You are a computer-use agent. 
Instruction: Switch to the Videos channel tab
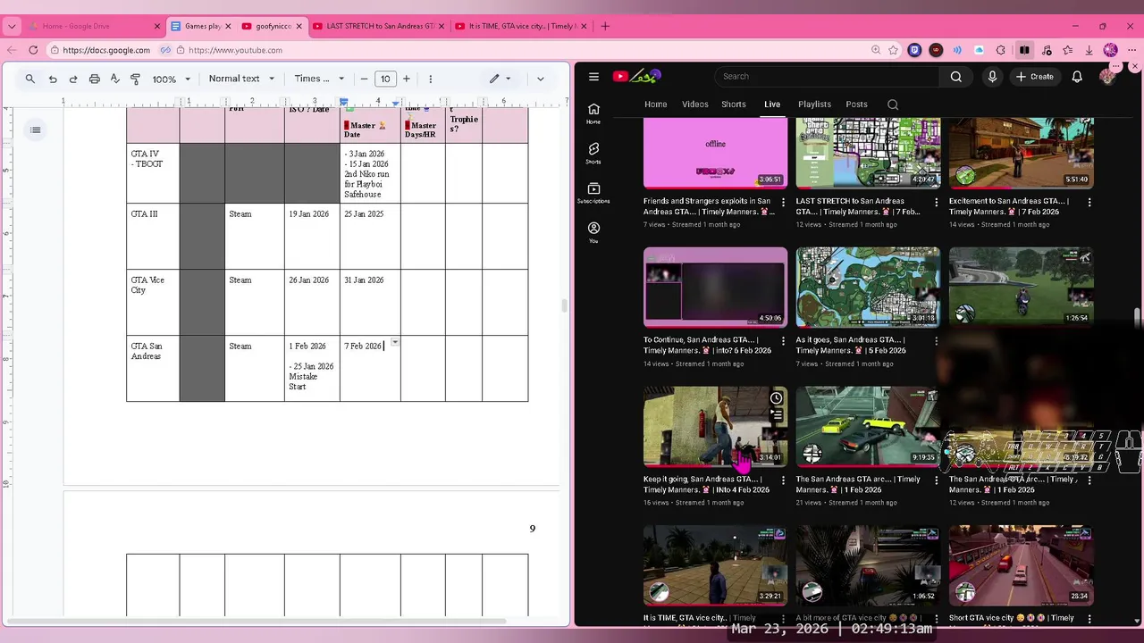[x=695, y=104]
